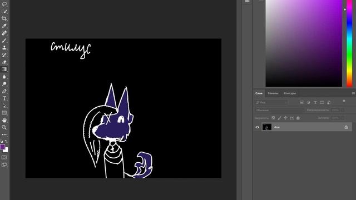Select the Eraser tool
Viewport: 356px width, 200px height.
[4, 62]
